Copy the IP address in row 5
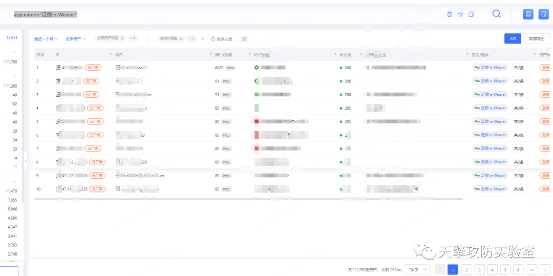The image size is (553, 276). [x=58, y=121]
